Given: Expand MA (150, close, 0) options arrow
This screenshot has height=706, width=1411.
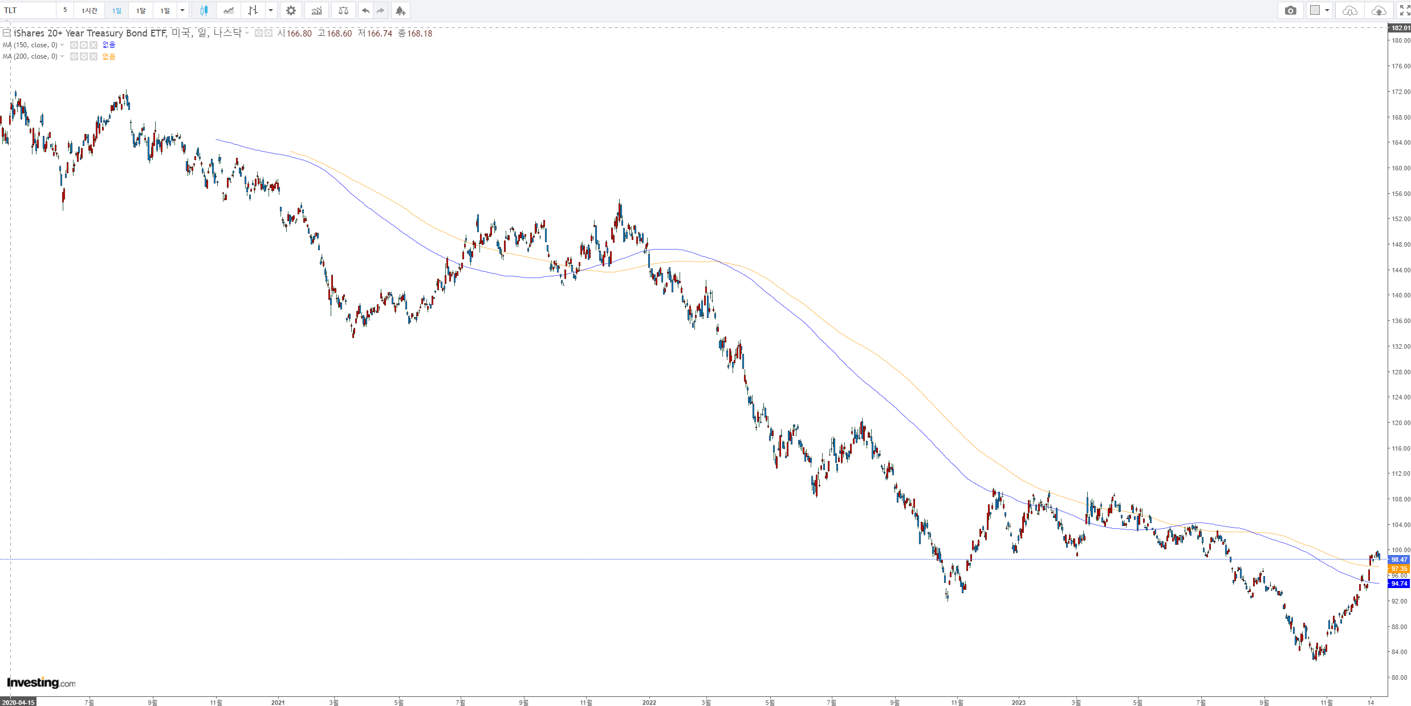Looking at the screenshot, I should (x=62, y=45).
